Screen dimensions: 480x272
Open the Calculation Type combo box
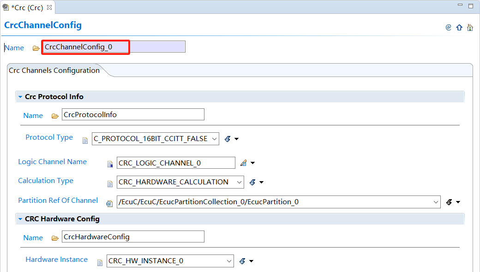[x=239, y=182]
